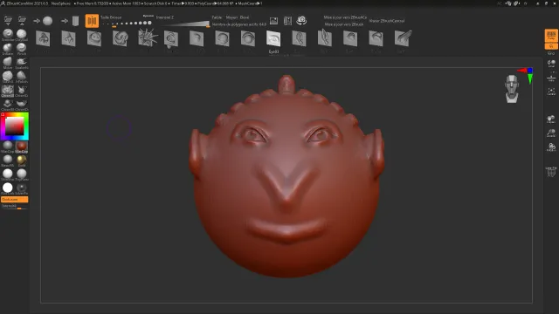The width and height of the screenshot is (559, 314).
Task: Choose the last elongated horn chisel thumbnail
Action: [x=403, y=38]
